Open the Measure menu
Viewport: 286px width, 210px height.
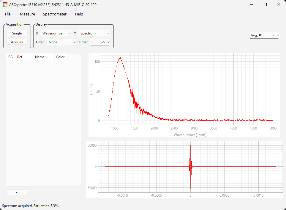27,14
